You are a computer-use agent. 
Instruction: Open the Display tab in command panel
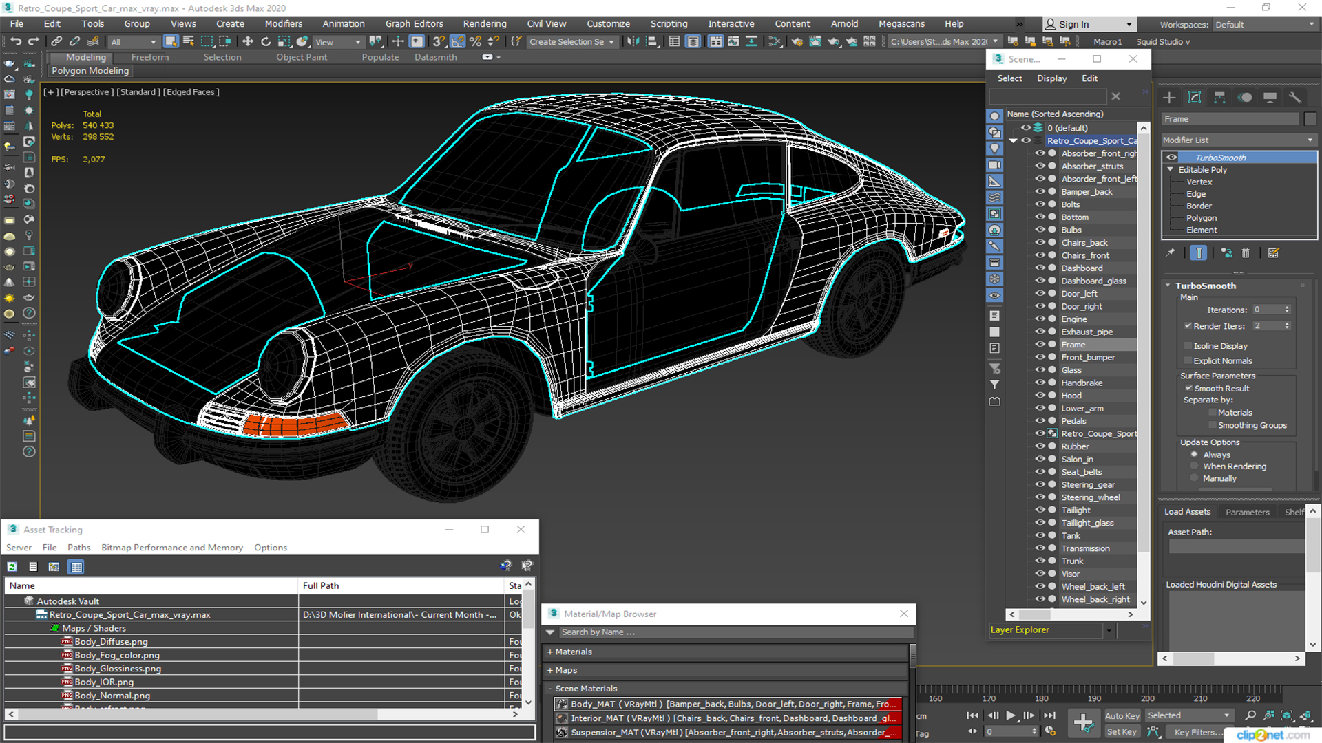[1270, 97]
